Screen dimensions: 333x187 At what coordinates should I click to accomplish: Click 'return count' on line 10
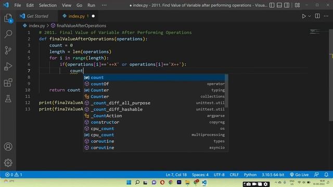point(65,90)
